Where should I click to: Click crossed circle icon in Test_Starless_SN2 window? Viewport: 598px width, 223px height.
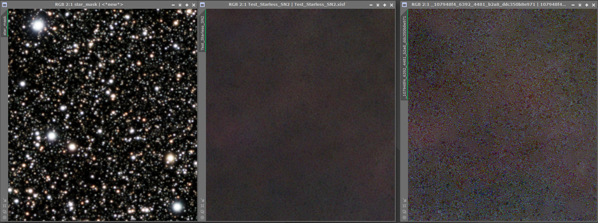202,217
